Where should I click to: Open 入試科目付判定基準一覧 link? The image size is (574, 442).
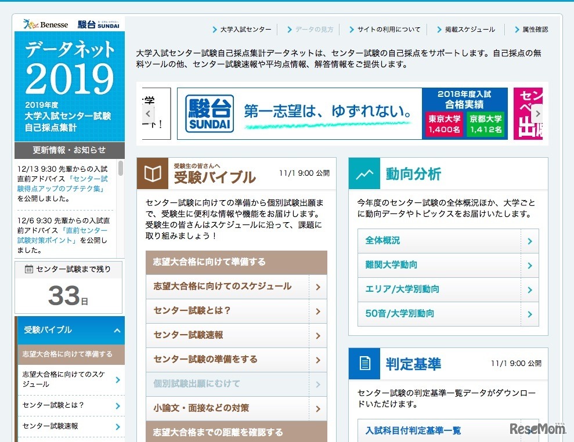413,430
